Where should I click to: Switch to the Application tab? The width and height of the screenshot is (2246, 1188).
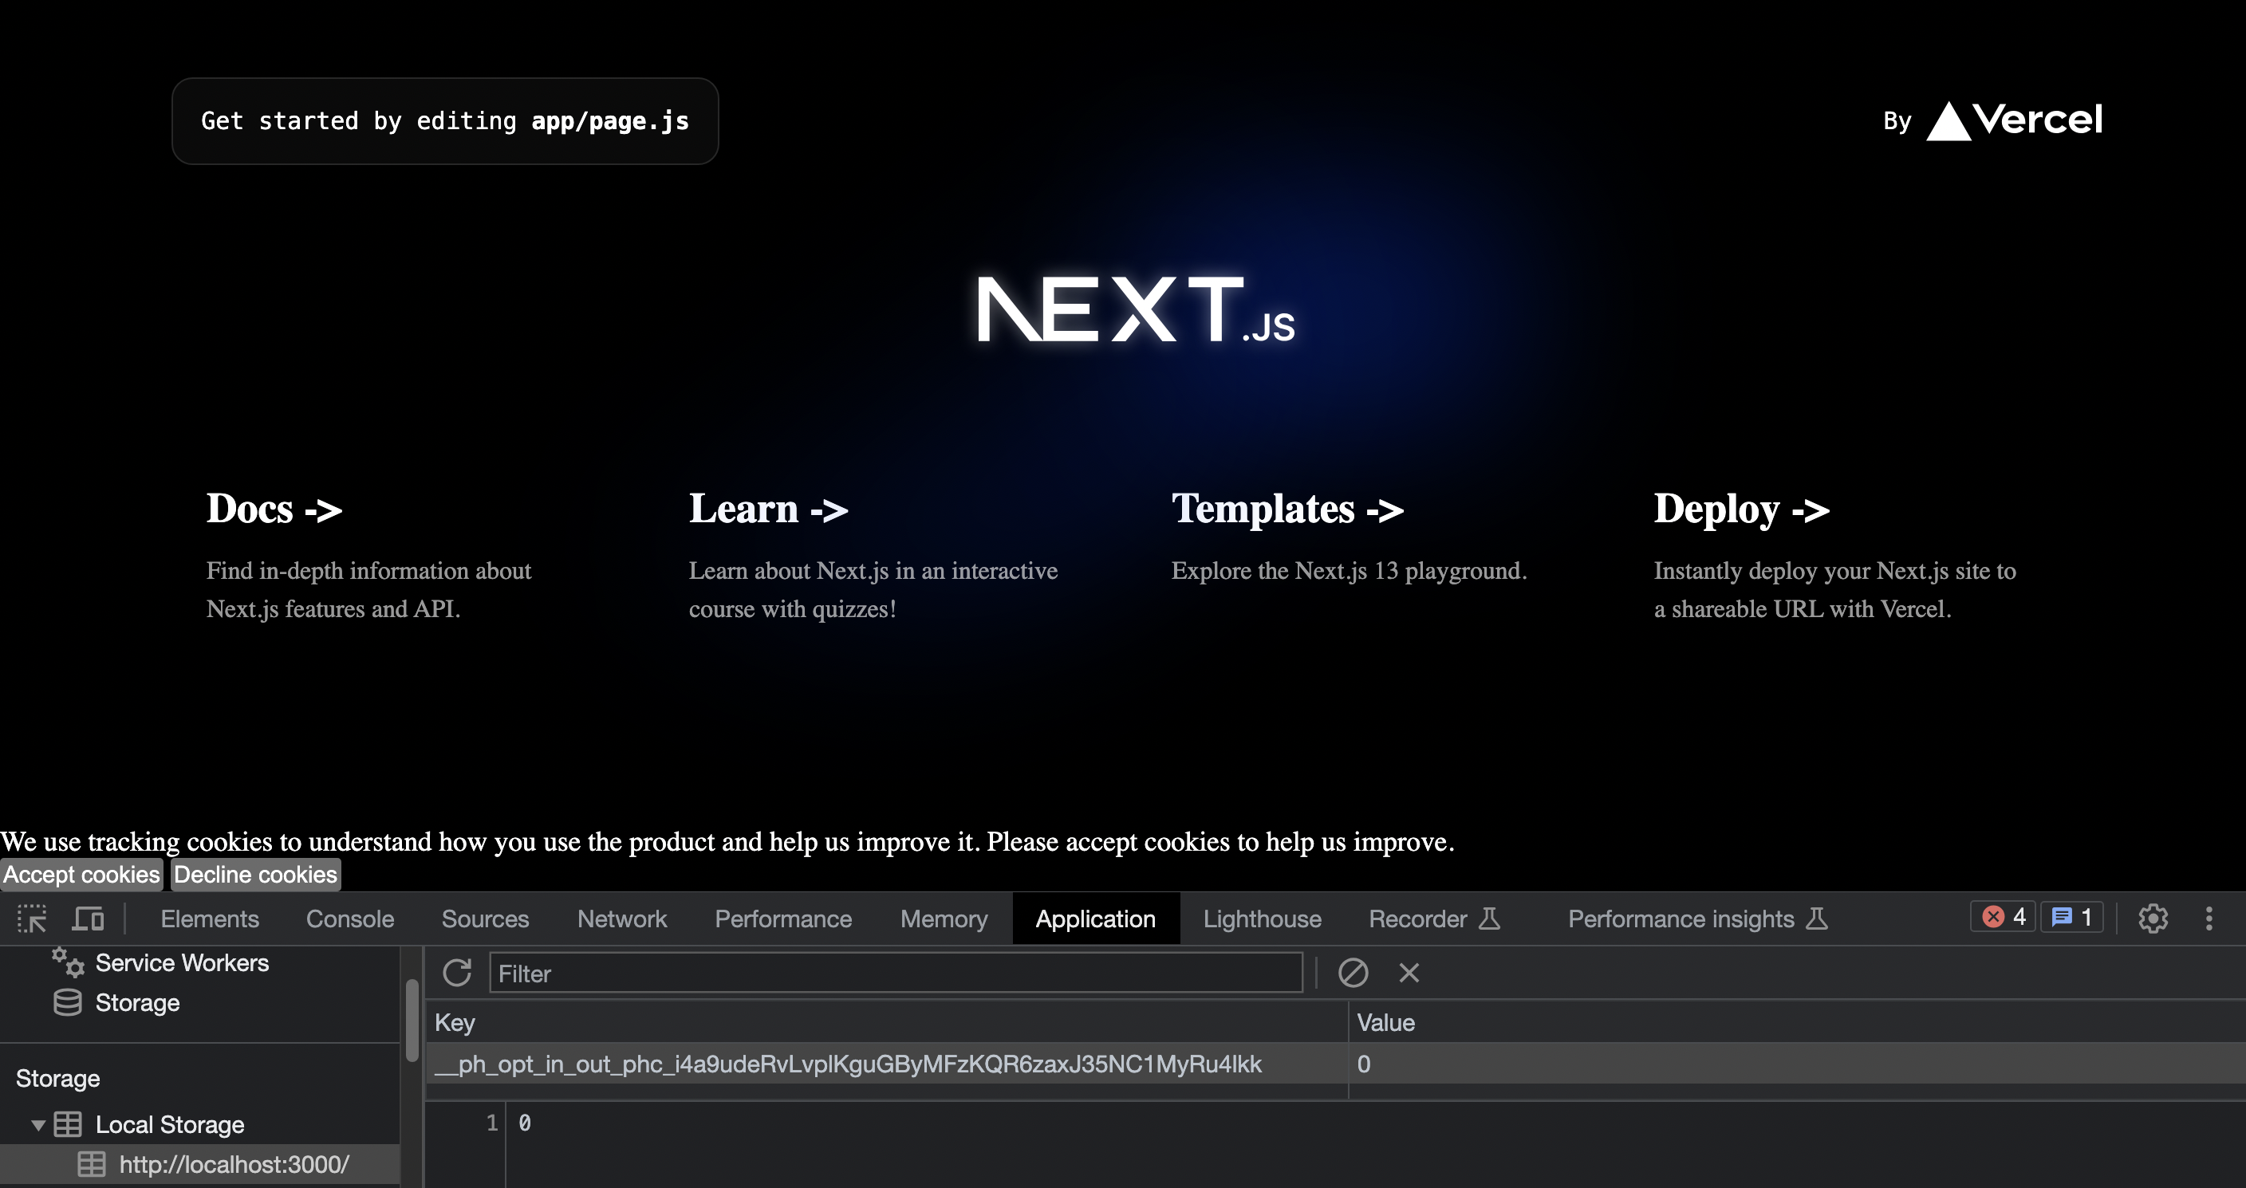(x=1095, y=919)
